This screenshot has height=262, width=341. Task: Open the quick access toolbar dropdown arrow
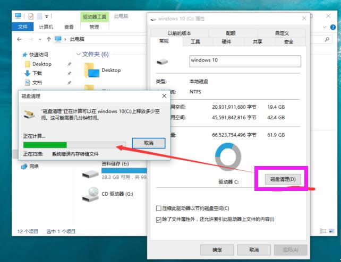click(47, 17)
